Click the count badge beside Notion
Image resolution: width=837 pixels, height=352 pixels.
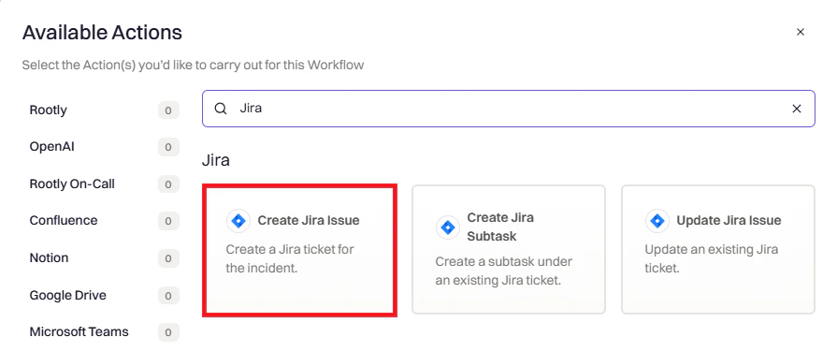(x=168, y=258)
